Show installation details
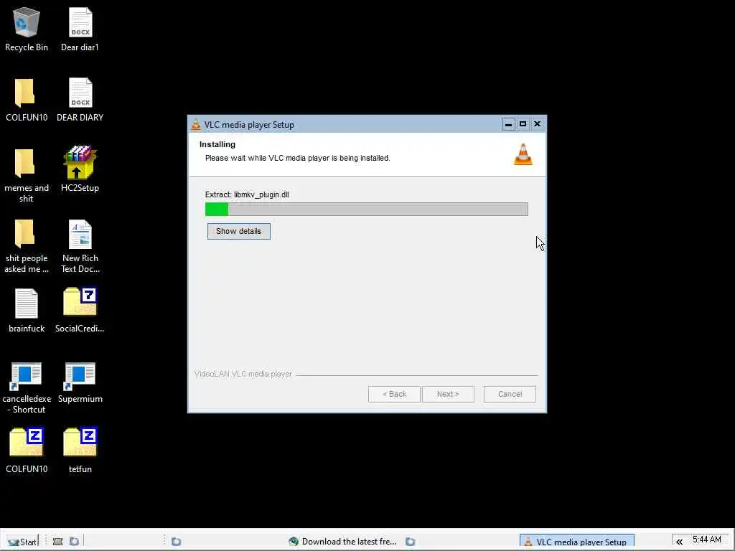Screen dimensions: 735x551 pyautogui.click(x=238, y=231)
